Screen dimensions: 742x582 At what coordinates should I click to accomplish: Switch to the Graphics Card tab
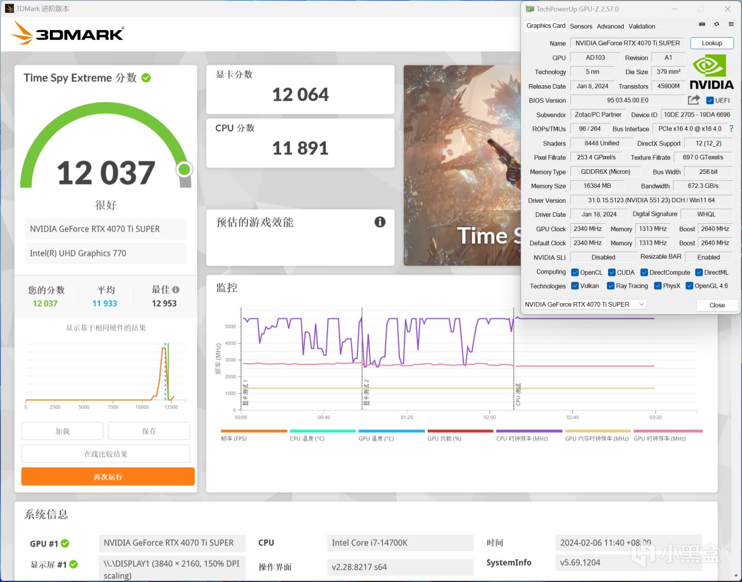tap(545, 26)
